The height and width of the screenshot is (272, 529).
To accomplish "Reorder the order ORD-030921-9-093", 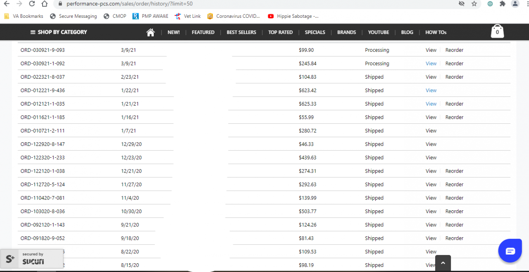I will (454, 50).
